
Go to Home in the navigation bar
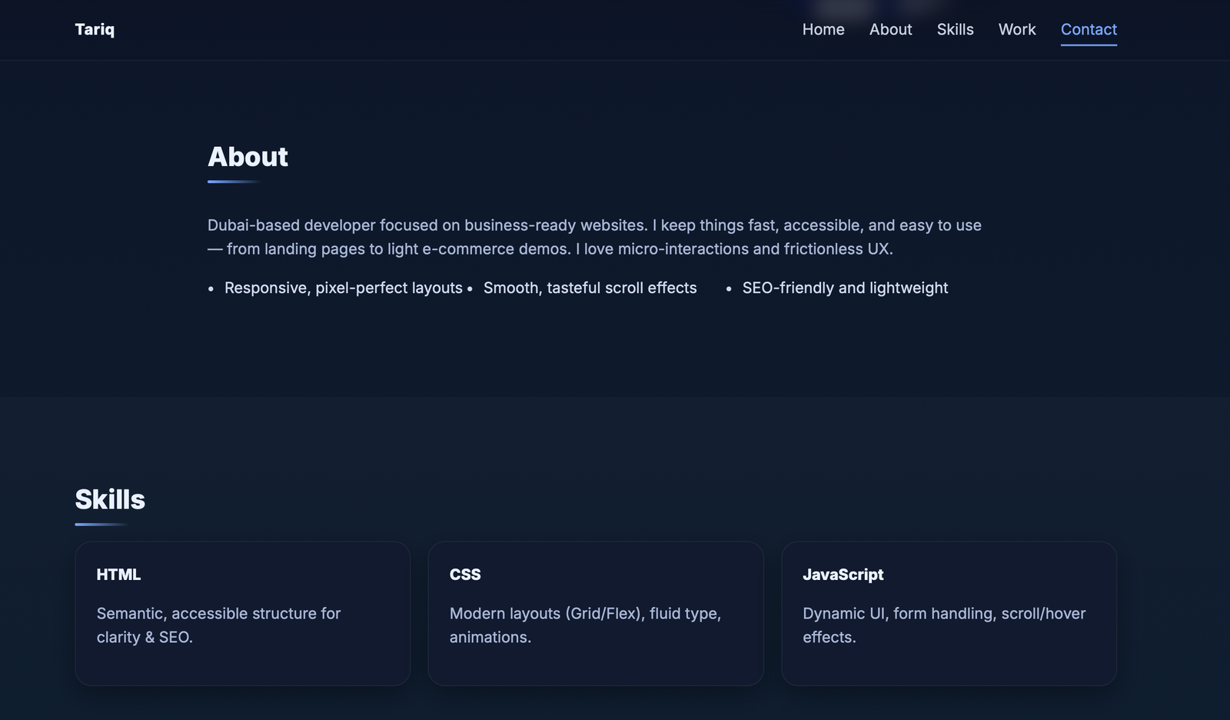(823, 29)
